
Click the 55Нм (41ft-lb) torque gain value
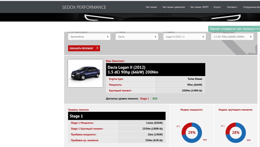pos(154,140)
